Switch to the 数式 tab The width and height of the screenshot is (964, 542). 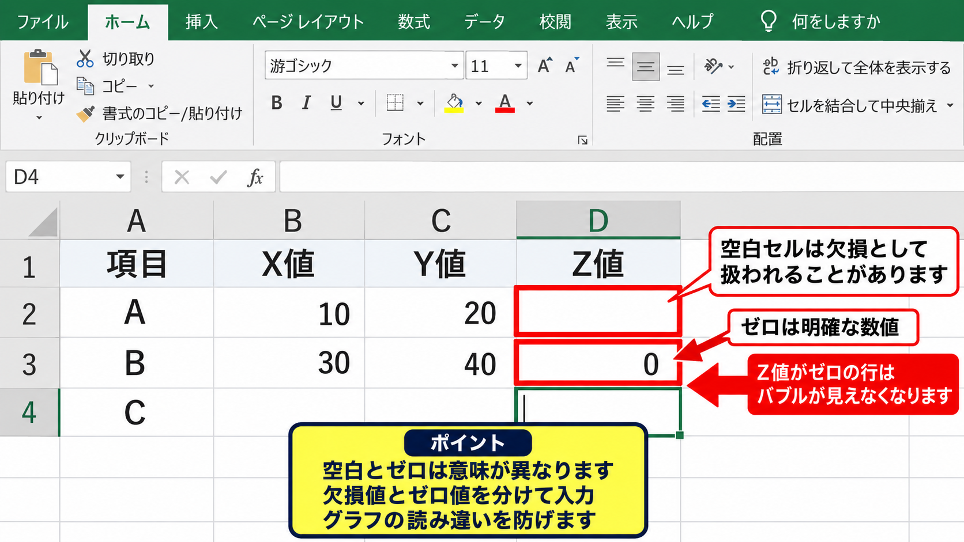[413, 22]
